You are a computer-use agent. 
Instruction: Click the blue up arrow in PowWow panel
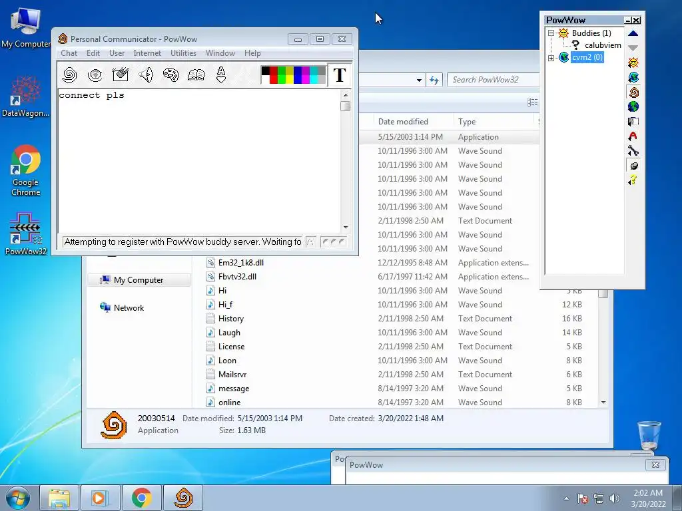(x=633, y=33)
